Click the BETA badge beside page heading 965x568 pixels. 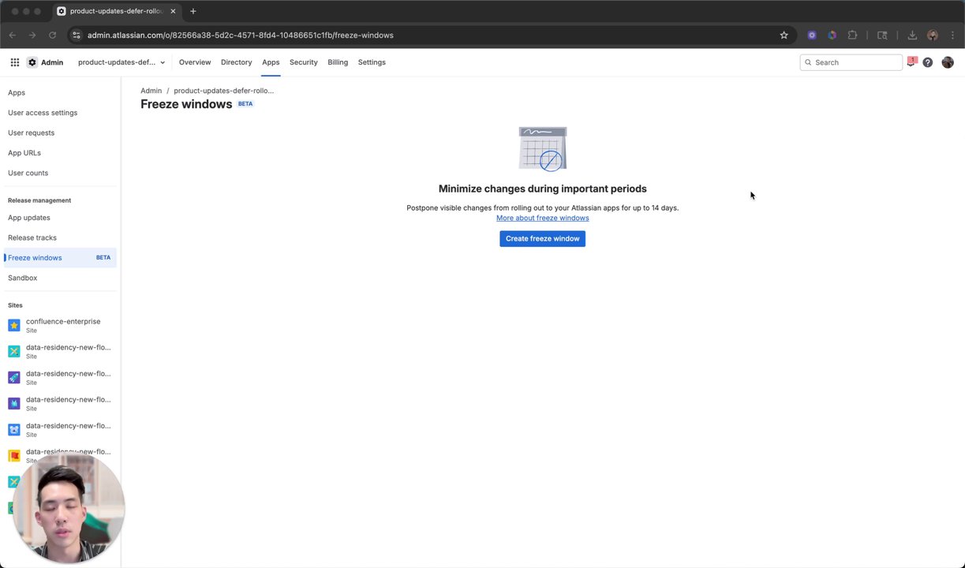click(x=245, y=103)
